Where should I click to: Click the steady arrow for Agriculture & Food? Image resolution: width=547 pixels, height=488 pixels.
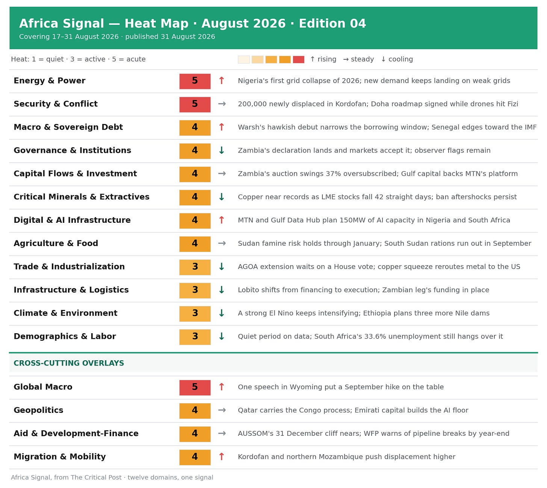click(222, 243)
